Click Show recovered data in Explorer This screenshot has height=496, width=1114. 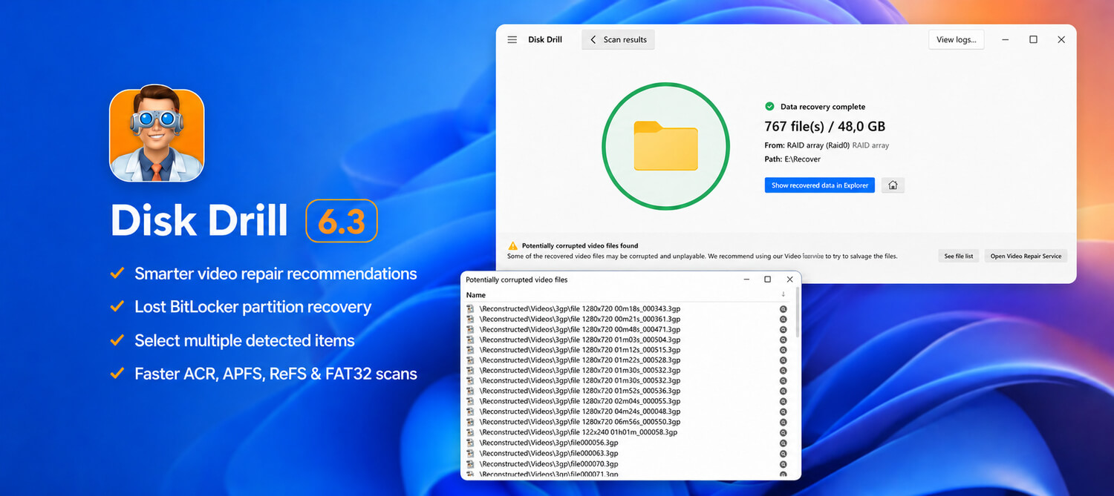click(x=820, y=185)
